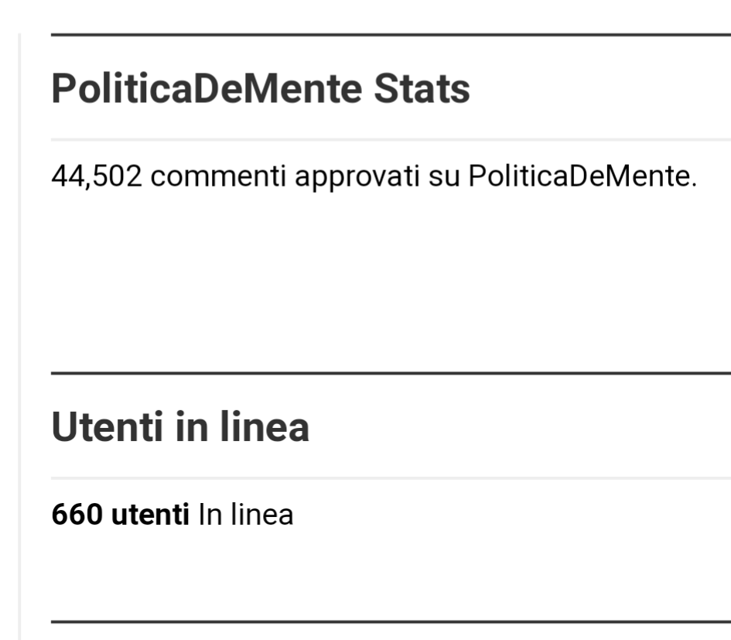Viewport: 731px width, 640px height.
Task: Click the PoliticaDeMente Stats widget heading
Action: (260, 89)
